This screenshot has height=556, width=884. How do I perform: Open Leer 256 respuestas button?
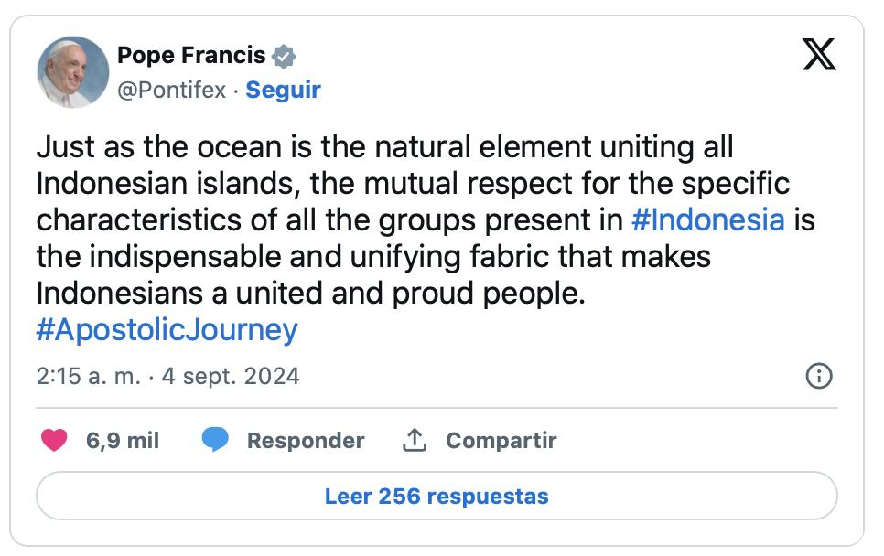point(437,497)
